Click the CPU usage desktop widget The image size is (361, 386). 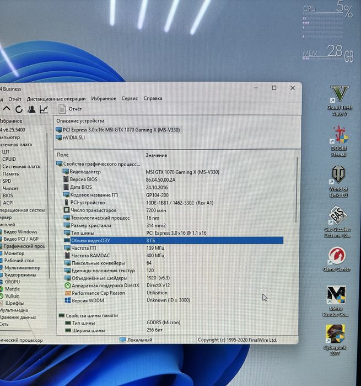click(328, 21)
